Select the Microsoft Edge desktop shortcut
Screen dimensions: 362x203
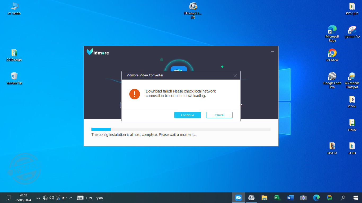332,34
